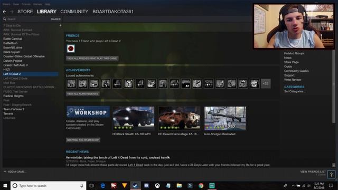338x190 pixels.
Task: Open the Steam Workshop banner
Action: (88, 111)
